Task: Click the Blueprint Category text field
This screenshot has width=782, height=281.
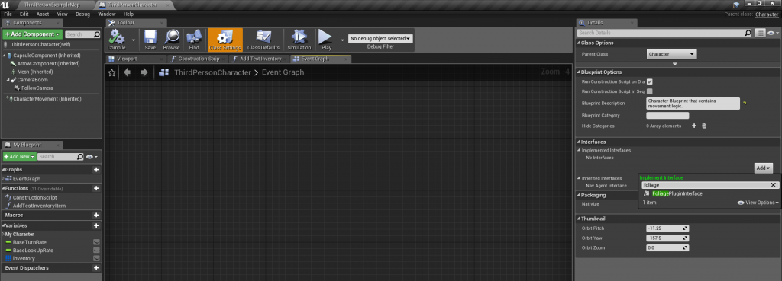Action: [x=667, y=116]
